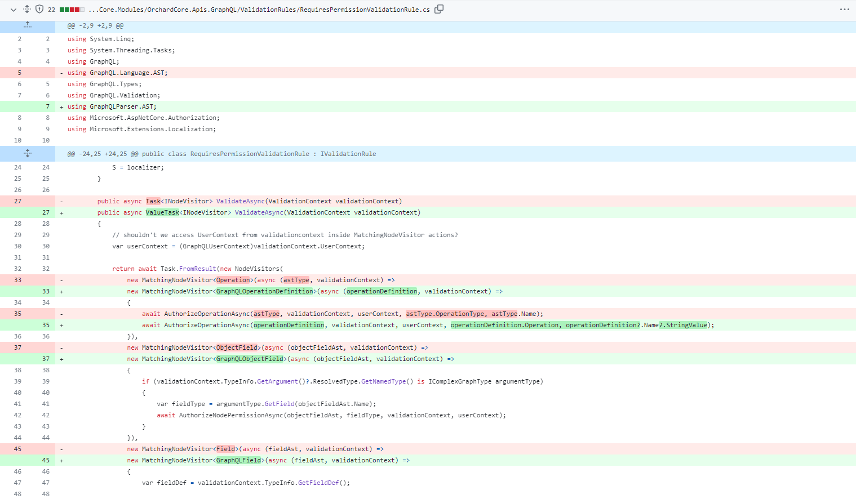
Task: Click the added 'using GraphQLParser.AST;' line
Action: point(112,106)
